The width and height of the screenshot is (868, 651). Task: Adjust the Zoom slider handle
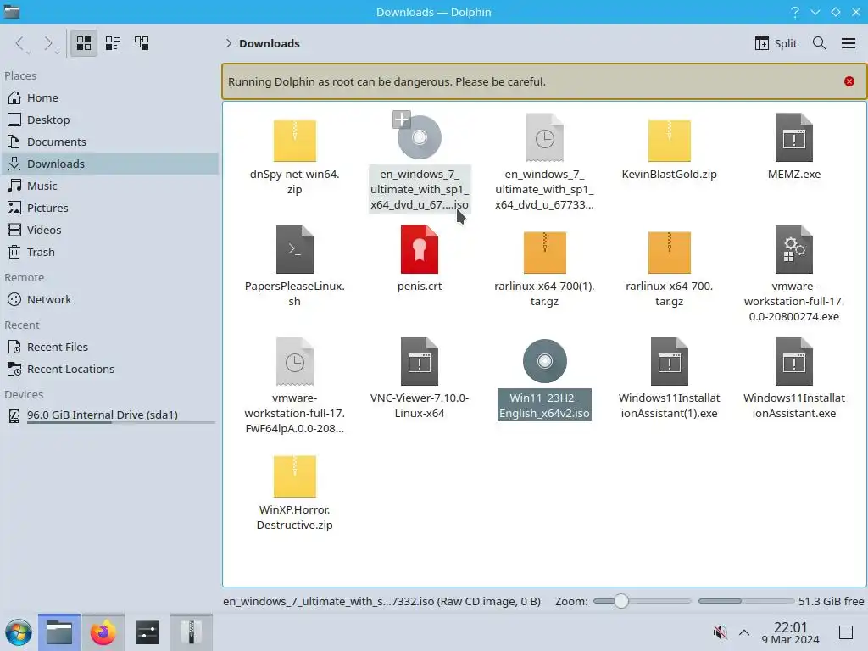621,601
